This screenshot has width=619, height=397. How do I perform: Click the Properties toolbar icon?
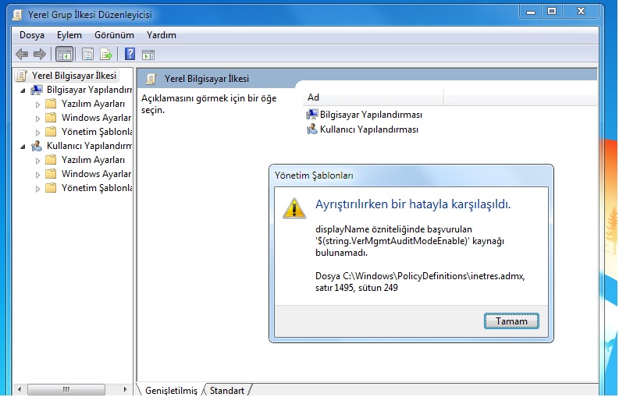coord(87,54)
